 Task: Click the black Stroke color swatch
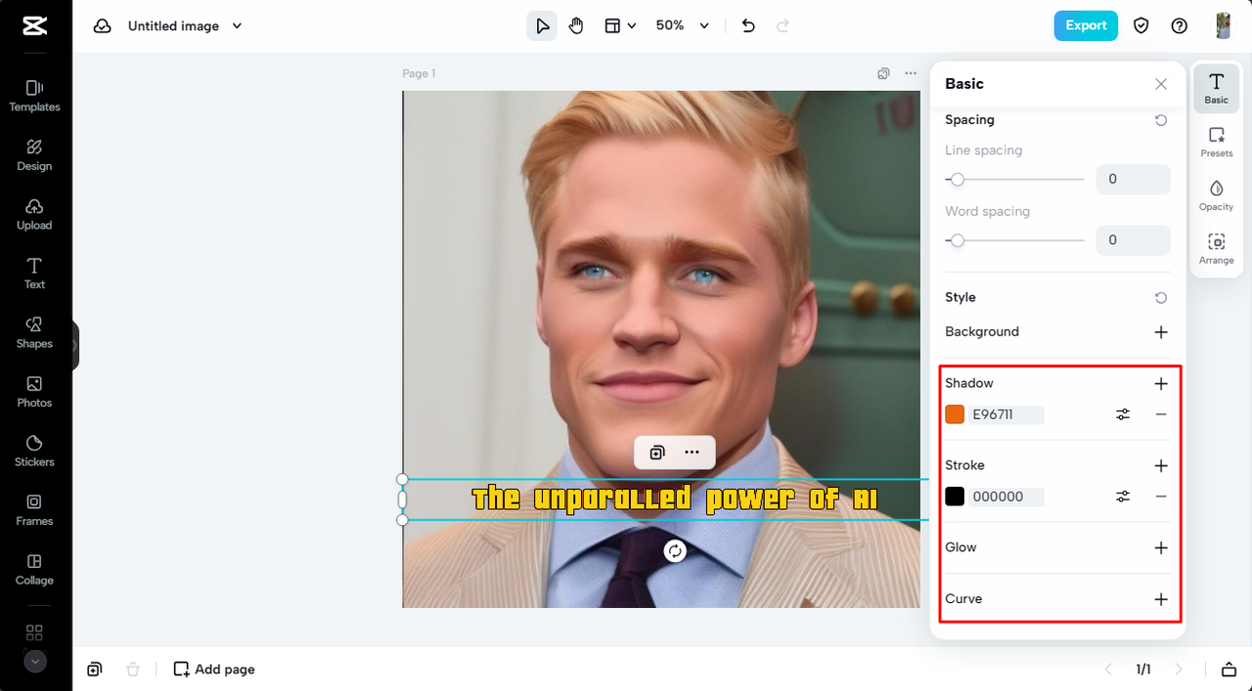click(x=955, y=497)
